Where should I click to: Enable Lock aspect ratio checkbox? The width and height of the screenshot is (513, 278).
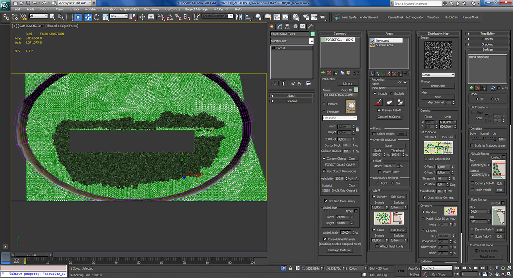pyautogui.click(x=425, y=159)
